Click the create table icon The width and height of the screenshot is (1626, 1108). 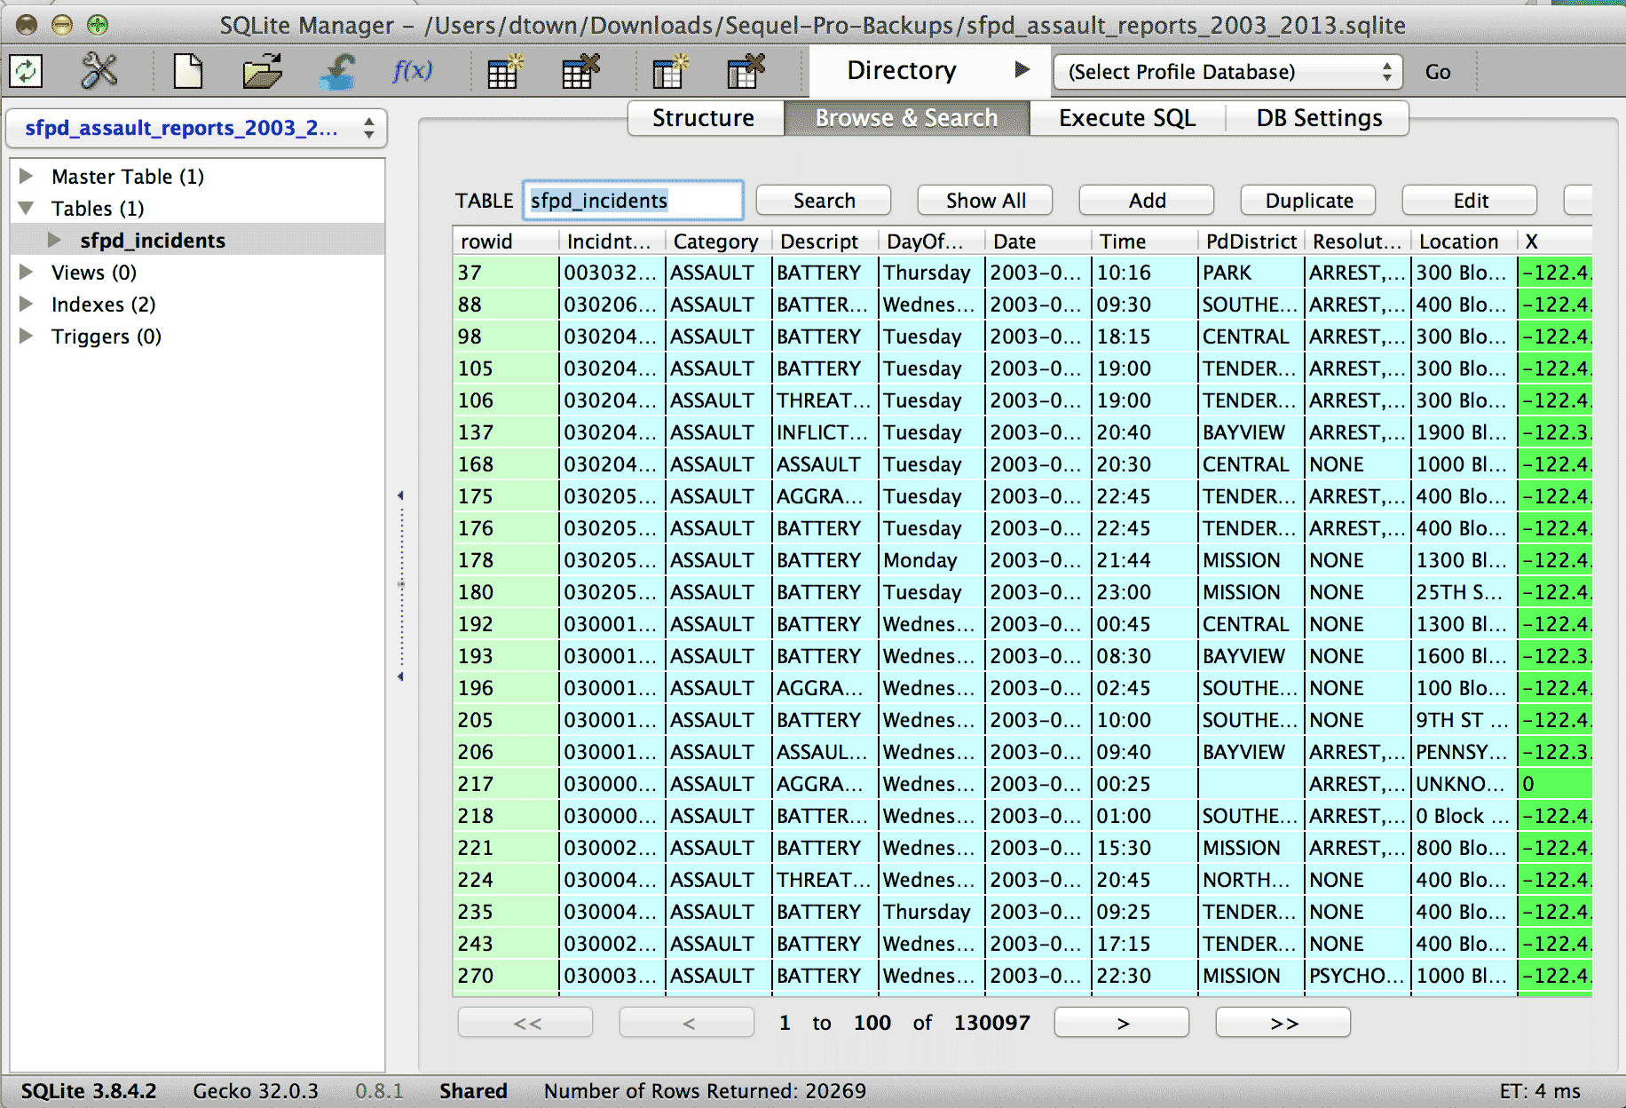502,71
